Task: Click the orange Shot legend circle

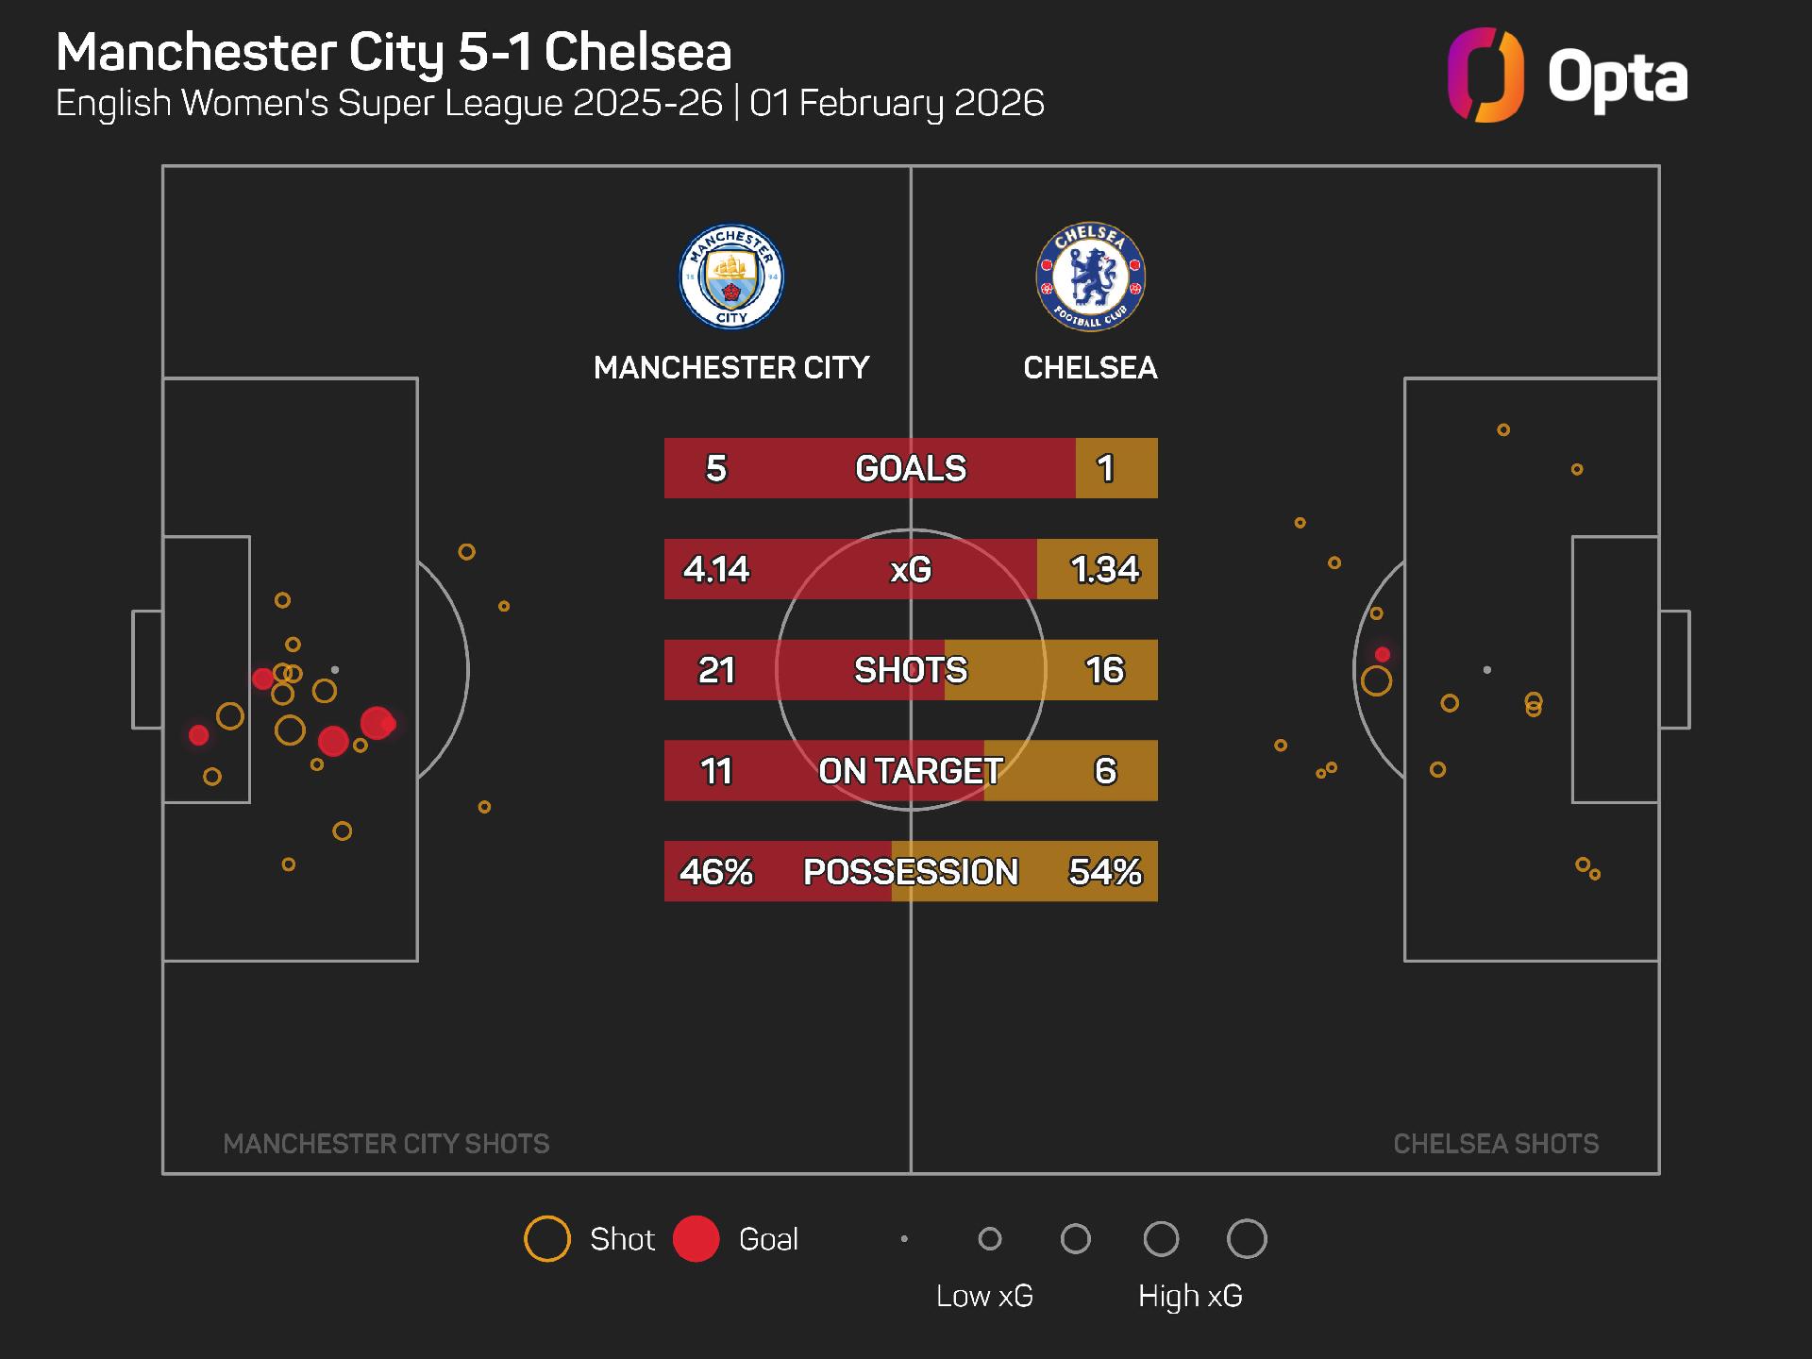Action: tap(547, 1239)
